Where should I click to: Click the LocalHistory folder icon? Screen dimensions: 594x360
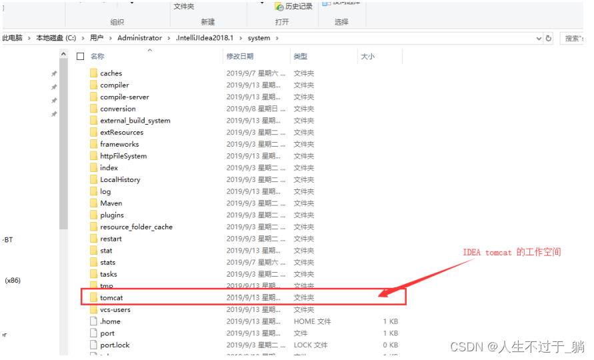pos(93,179)
